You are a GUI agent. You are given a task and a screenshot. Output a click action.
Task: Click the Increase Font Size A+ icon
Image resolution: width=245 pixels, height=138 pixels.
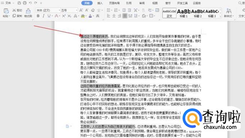click(x=81, y=10)
